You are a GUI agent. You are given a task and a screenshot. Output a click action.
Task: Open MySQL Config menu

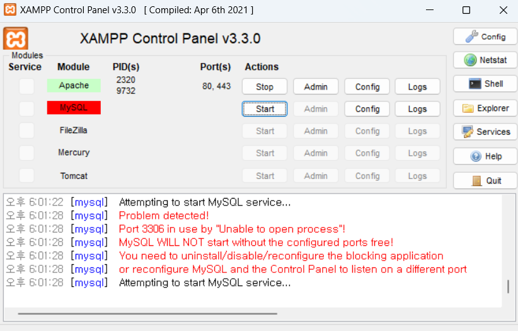pyautogui.click(x=367, y=109)
